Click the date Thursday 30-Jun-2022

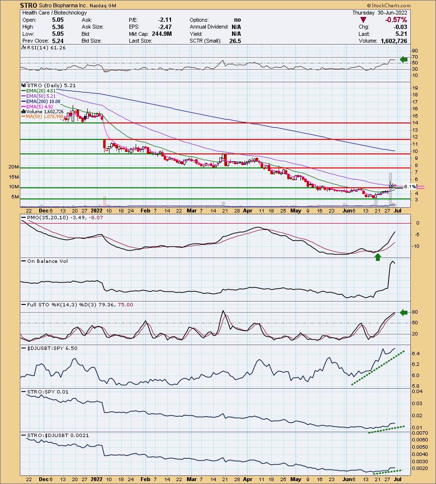380,13
